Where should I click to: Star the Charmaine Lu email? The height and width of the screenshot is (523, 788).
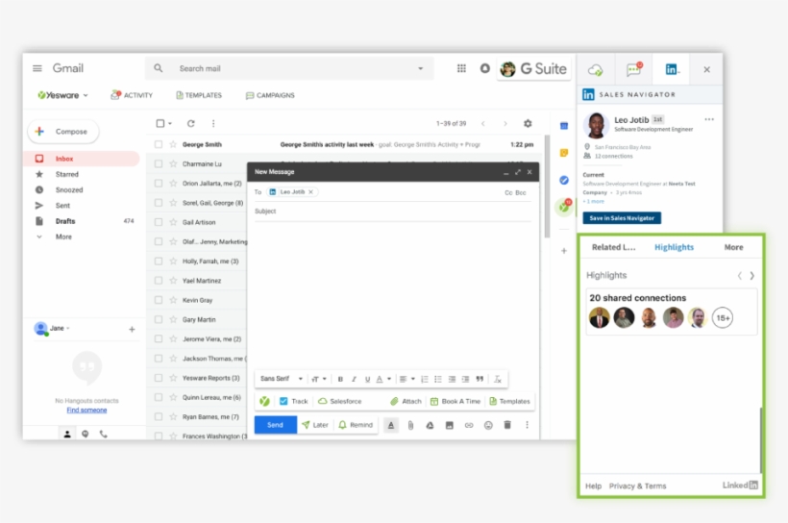click(x=173, y=164)
